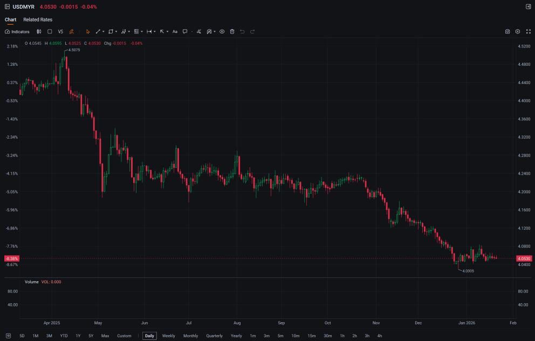The height and width of the screenshot is (341, 535).
Task: Select the rectangle shape drawing tool
Action: pyautogui.click(x=111, y=32)
